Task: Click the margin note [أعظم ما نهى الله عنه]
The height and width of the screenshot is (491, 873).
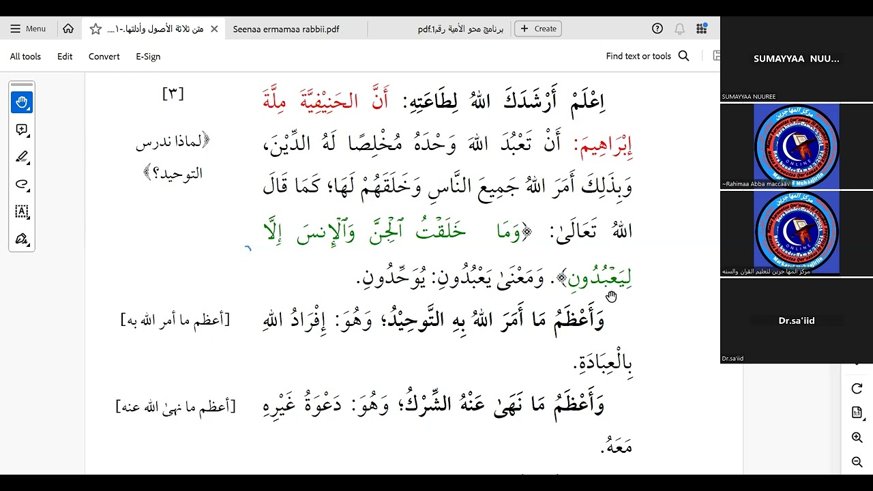Action: pos(175,407)
